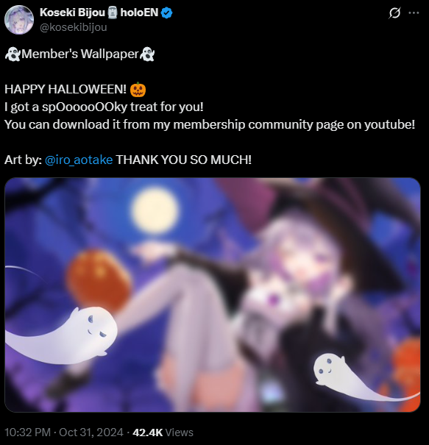Viewport: 429px width, 445px height.
Task: Click the Oct 31, 2024 date
Action: pos(91,432)
